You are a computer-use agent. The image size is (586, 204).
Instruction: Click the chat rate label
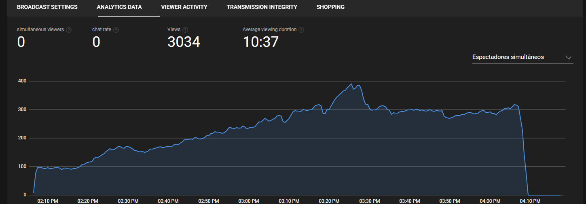[x=102, y=30]
